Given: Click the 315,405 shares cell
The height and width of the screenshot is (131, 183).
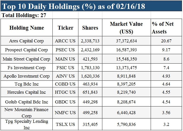Looking at the screenshot, I should click(x=90, y=124).
